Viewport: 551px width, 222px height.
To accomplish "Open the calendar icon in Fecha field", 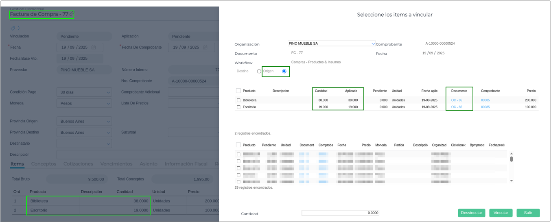I will pyautogui.click(x=94, y=48).
